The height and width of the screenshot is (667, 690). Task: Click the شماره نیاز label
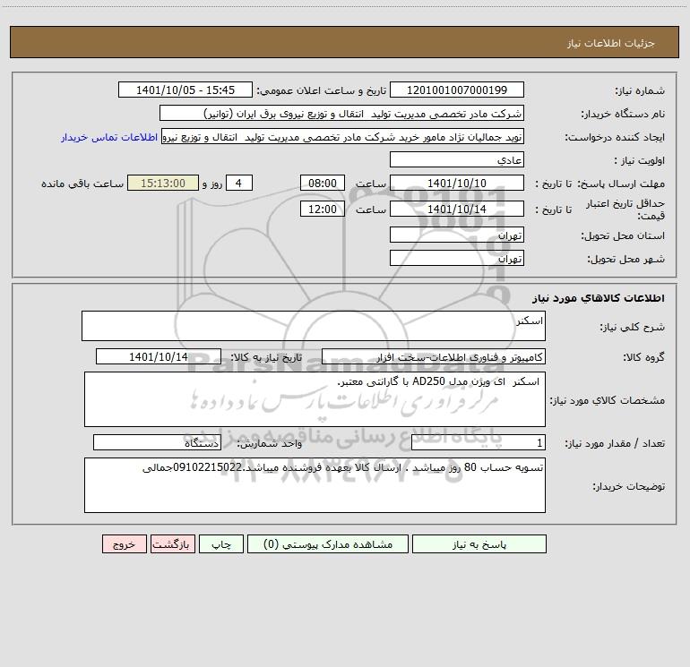tap(640, 90)
